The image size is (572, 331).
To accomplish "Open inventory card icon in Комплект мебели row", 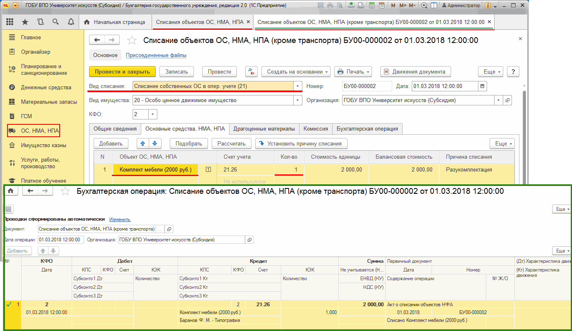I will pyautogui.click(x=208, y=169).
